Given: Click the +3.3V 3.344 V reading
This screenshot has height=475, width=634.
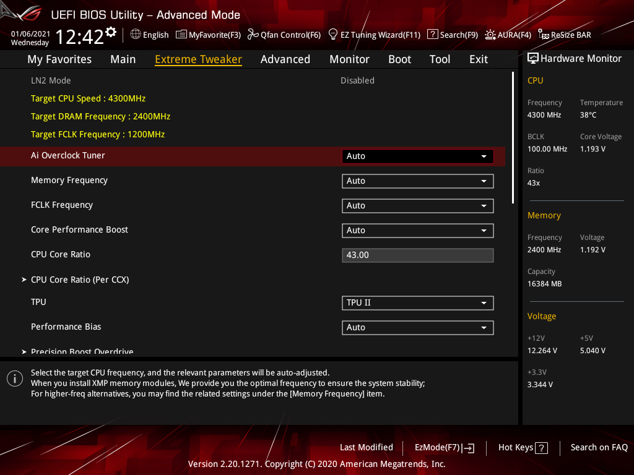Looking at the screenshot, I should (540, 385).
